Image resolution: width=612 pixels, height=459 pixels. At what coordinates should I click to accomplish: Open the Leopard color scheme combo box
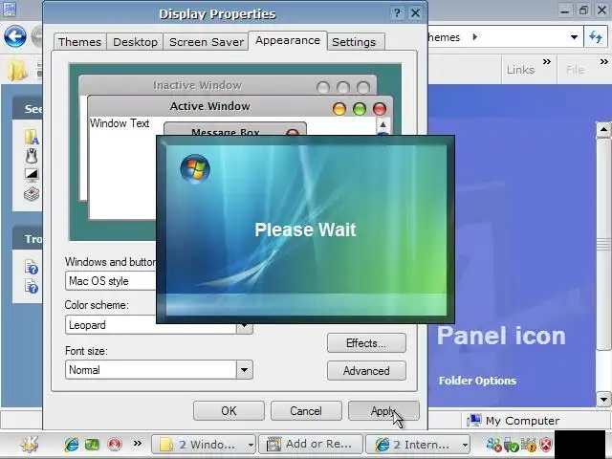pos(159,325)
